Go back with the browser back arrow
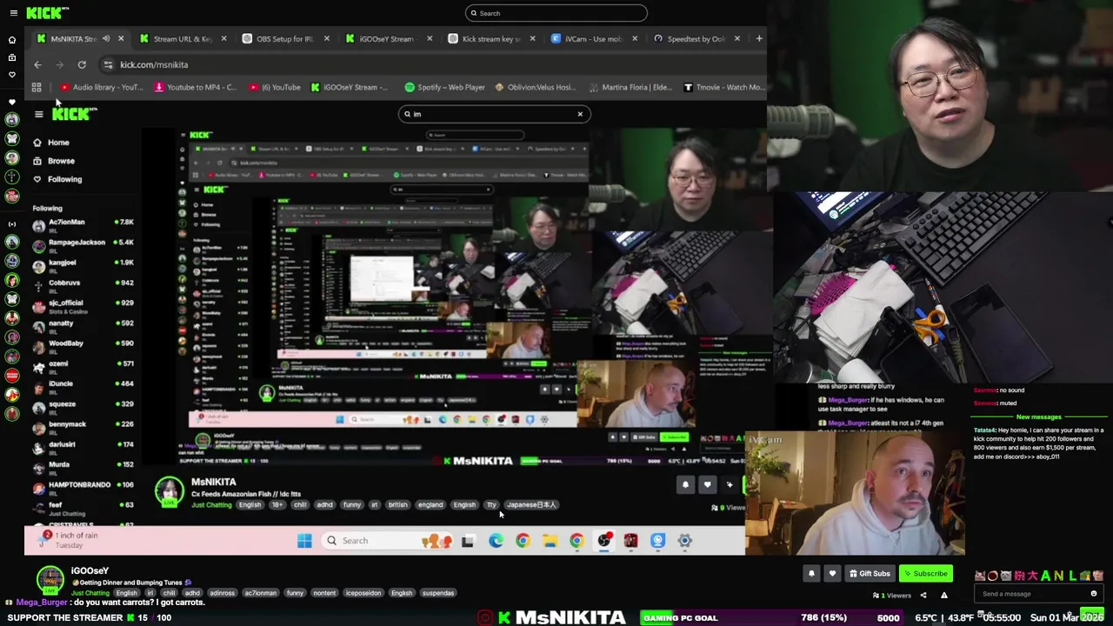The image size is (1113, 626). [x=37, y=64]
